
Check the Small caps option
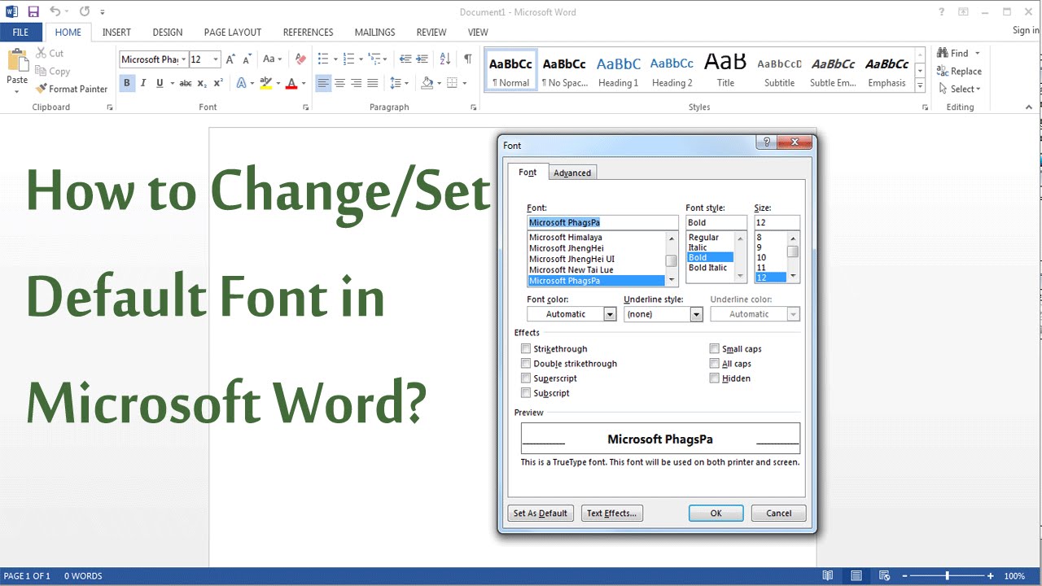pyautogui.click(x=715, y=349)
